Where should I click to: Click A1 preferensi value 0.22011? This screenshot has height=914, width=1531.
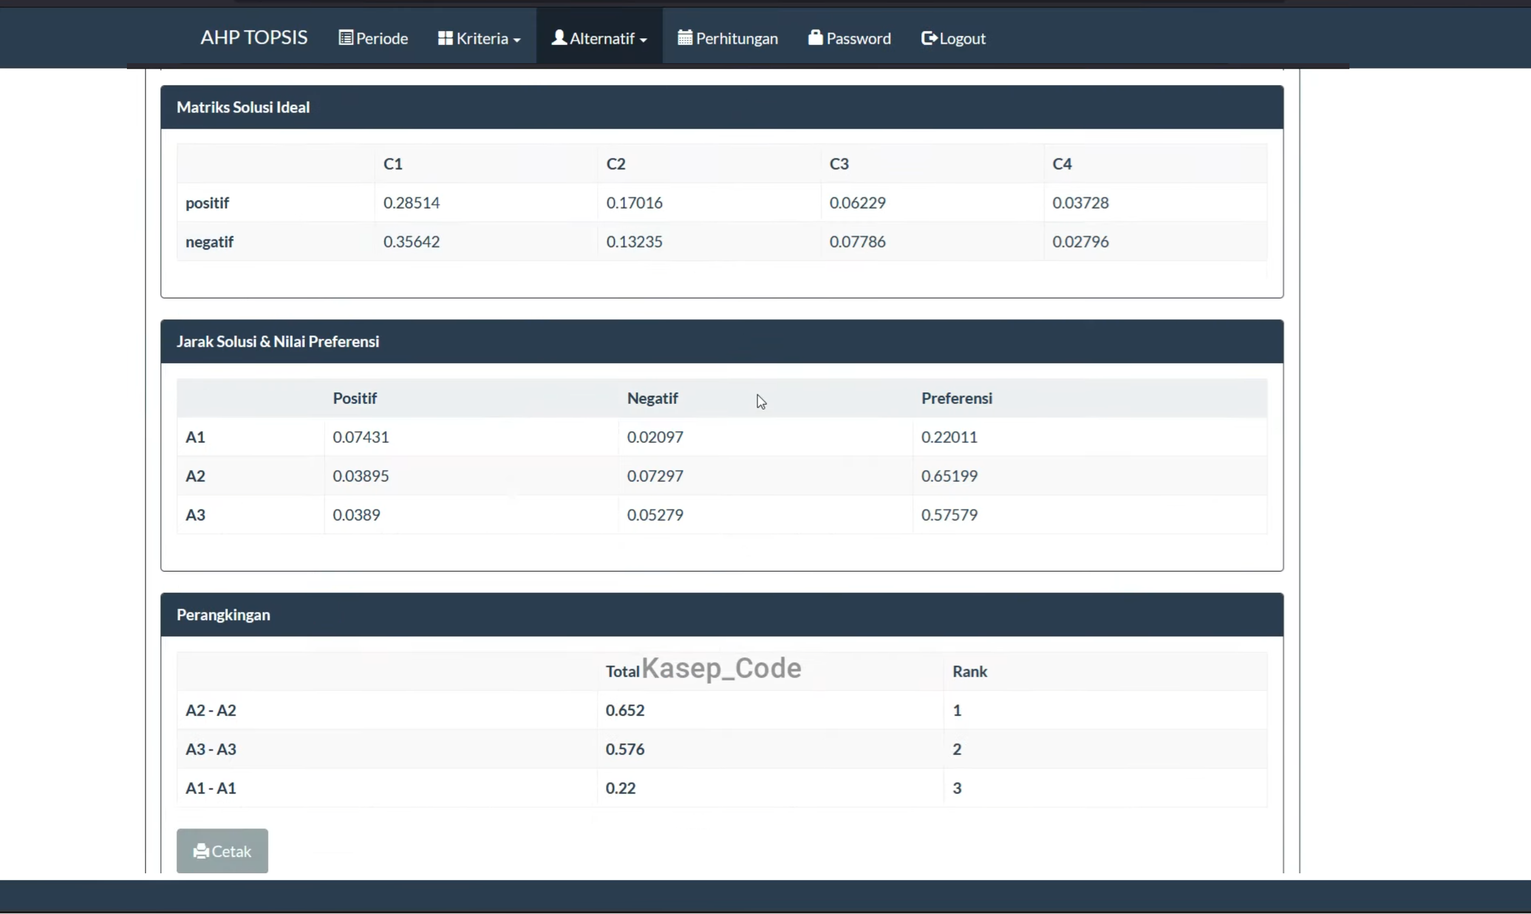click(x=949, y=437)
